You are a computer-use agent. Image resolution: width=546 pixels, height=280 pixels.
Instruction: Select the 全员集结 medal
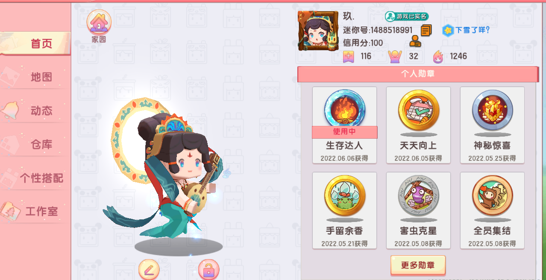(x=492, y=210)
